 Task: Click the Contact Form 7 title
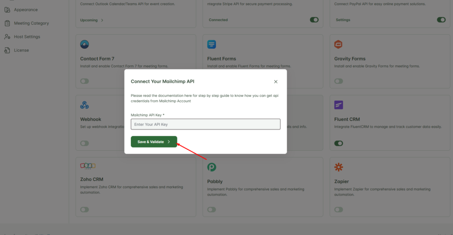97,59
